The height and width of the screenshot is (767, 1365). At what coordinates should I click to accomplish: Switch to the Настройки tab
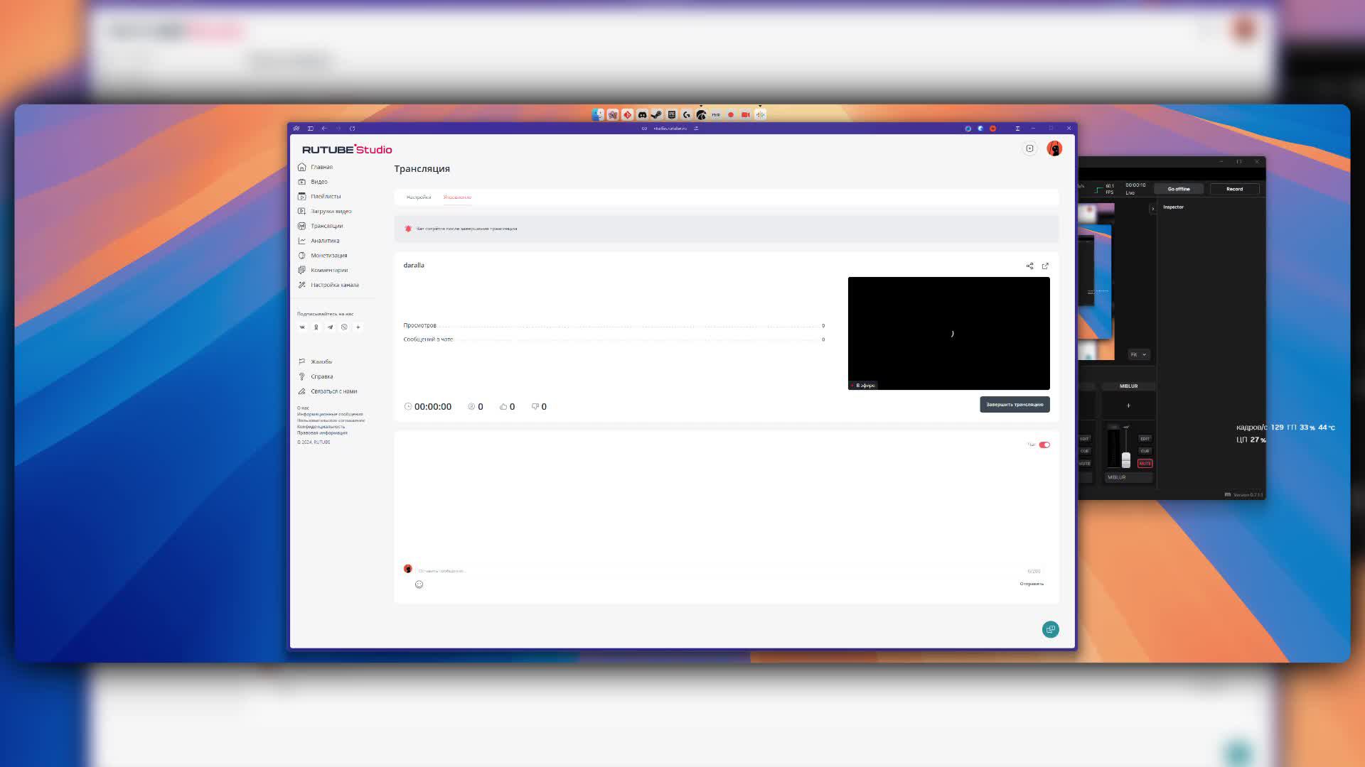pyautogui.click(x=419, y=197)
